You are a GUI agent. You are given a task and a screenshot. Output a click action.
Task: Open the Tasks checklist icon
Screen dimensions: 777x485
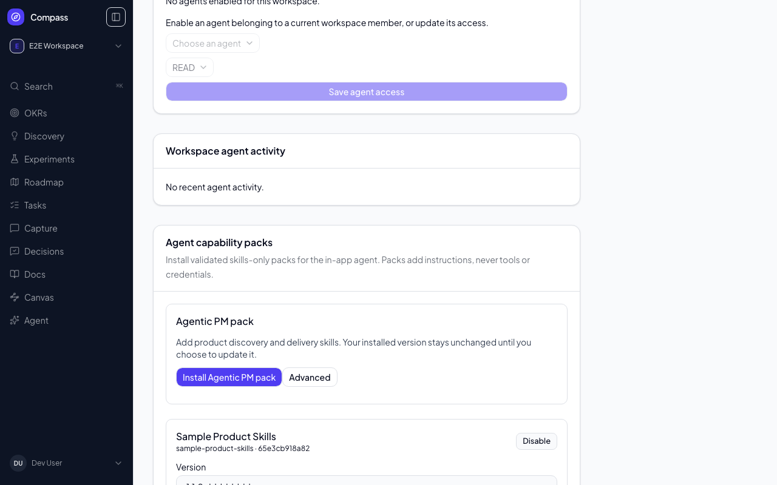(x=15, y=205)
